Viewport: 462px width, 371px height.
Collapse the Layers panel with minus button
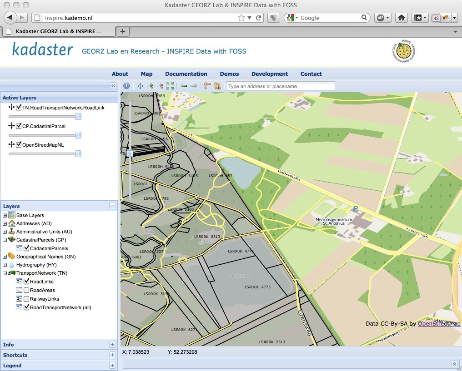click(113, 206)
